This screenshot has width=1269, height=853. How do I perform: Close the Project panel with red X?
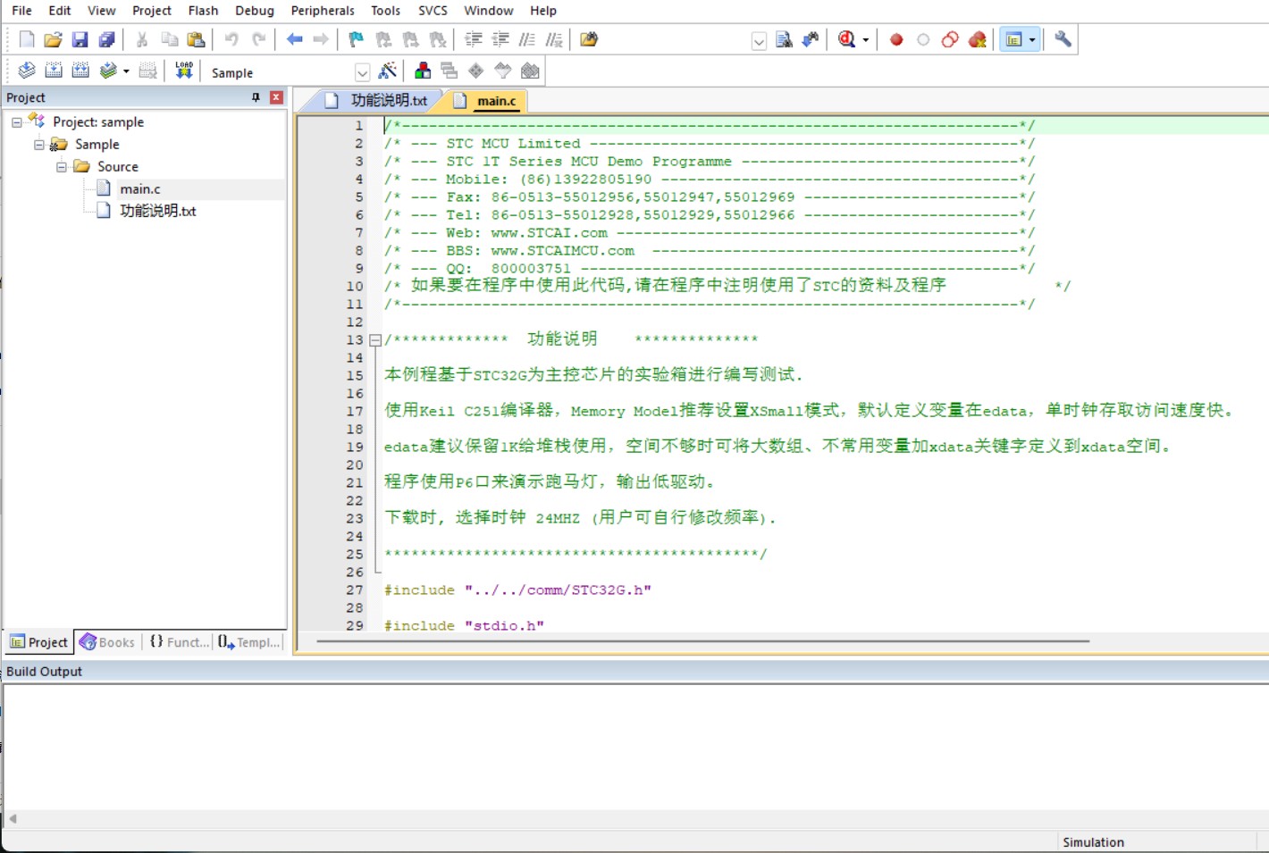(276, 97)
